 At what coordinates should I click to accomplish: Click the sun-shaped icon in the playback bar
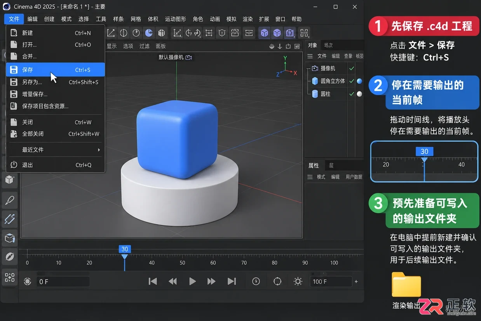298,281
